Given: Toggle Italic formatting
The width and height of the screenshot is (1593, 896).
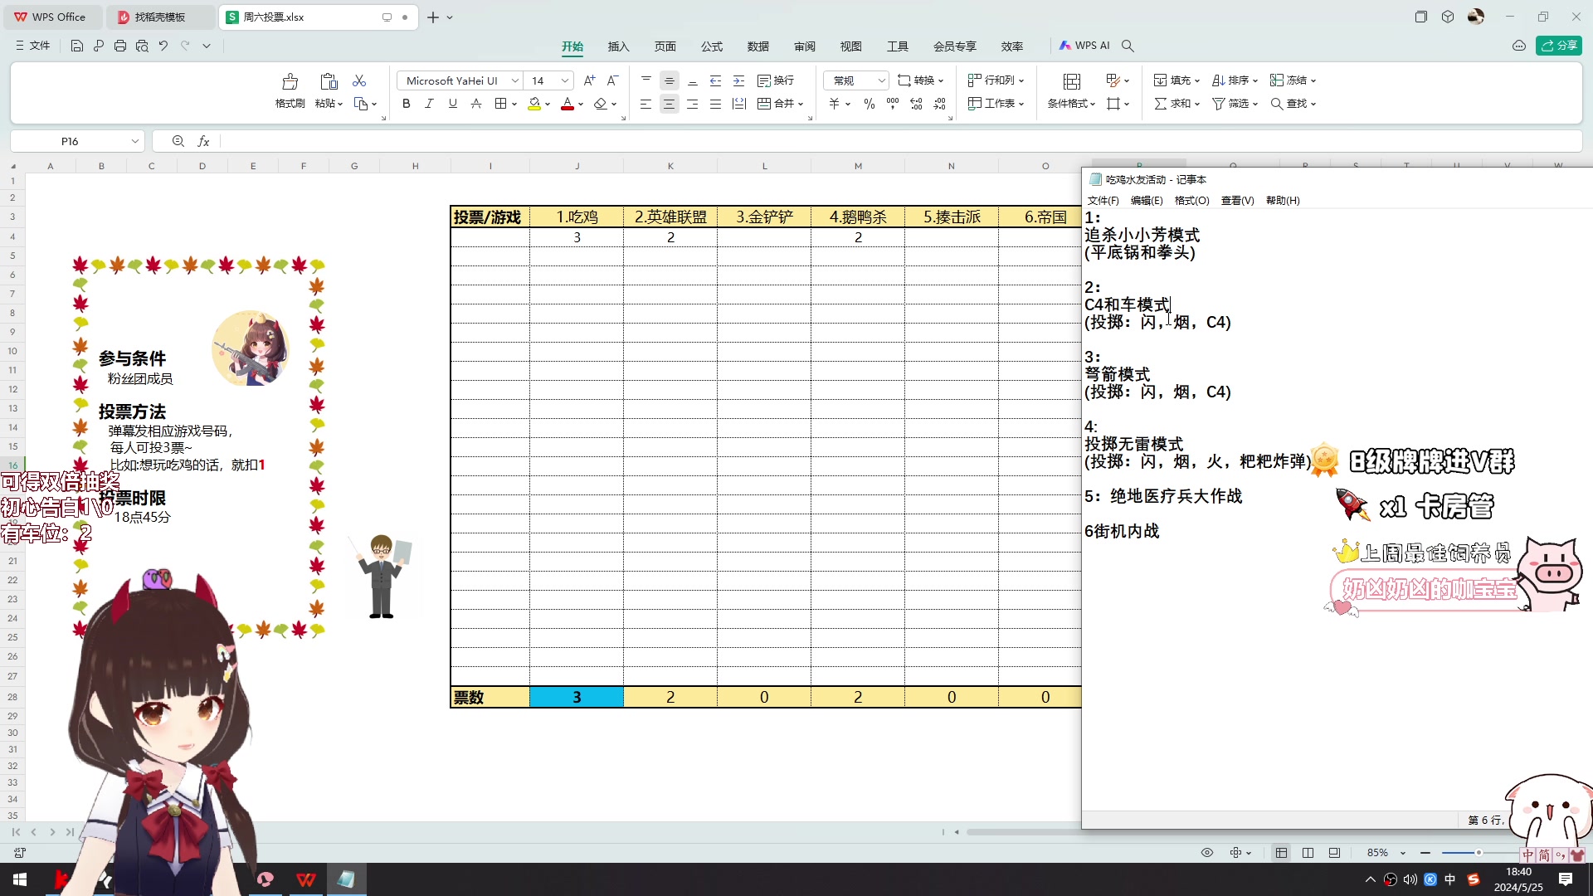Looking at the screenshot, I should pos(429,104).
